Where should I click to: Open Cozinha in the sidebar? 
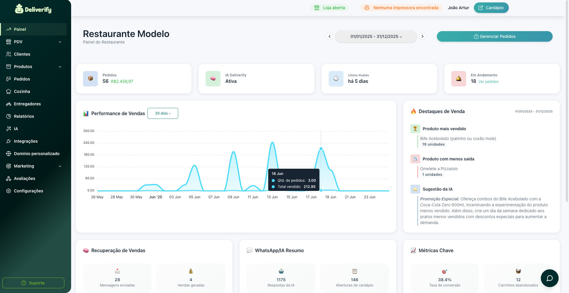click(22, 91)
